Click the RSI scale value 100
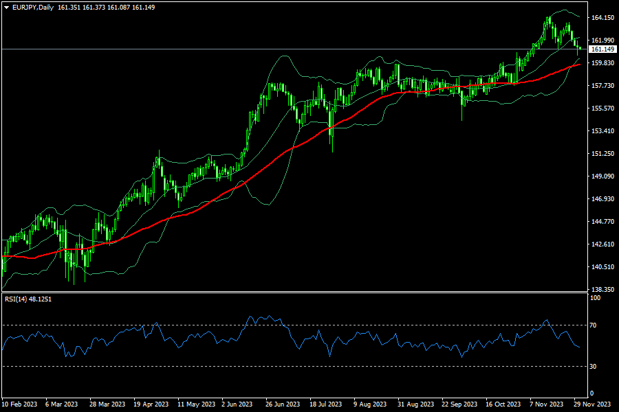This screenshot has width=619, height=412. (595, 298)
